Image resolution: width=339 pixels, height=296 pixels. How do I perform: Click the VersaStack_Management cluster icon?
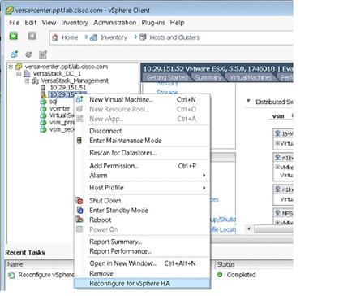pyautogui.click(x=35, y=81)
